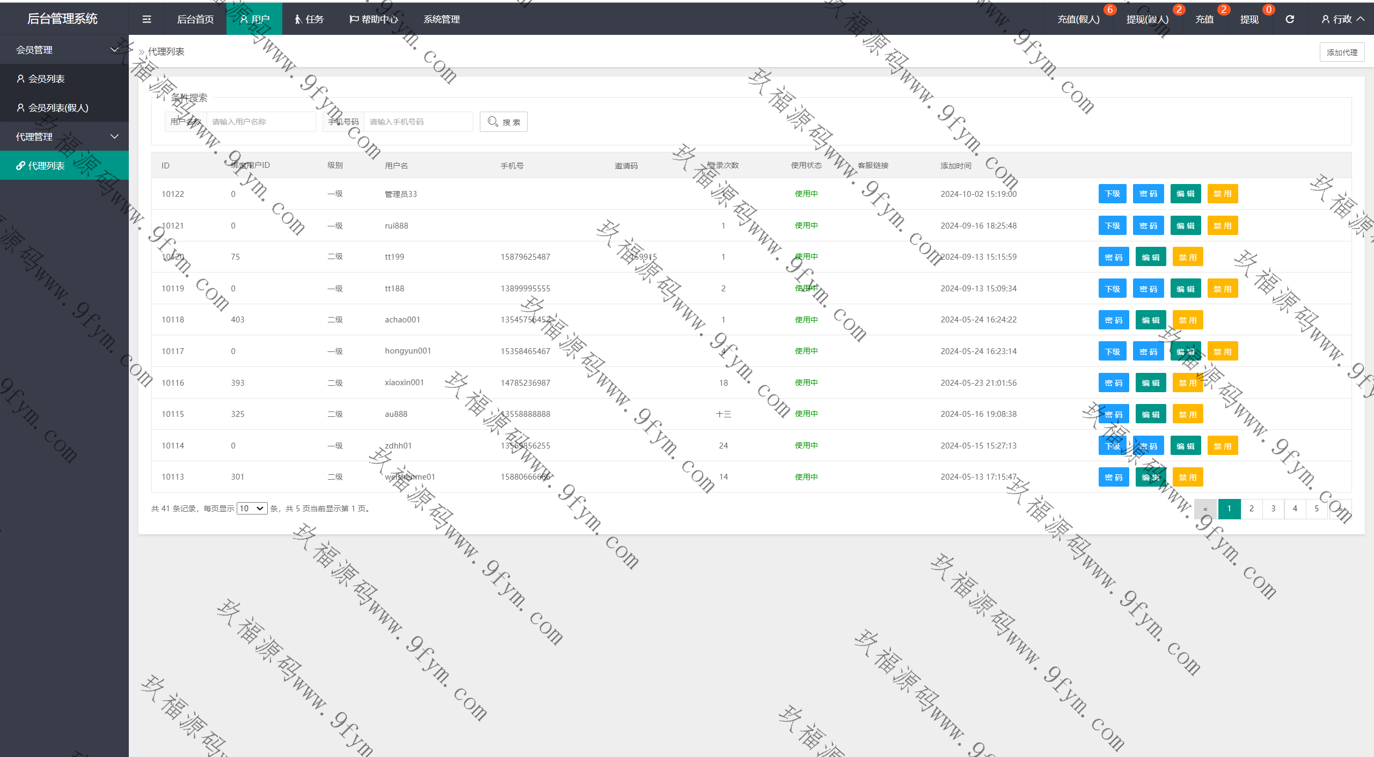This screenshot has height=757, width=1374.
Task: Open 会员列表(假人) in the sidebar
Action: (x=58, y=108)
